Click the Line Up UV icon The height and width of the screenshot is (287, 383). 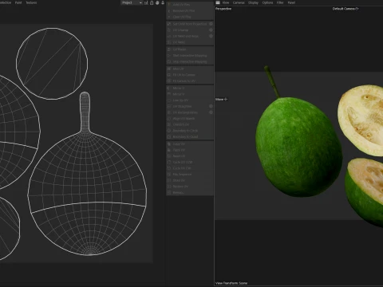pos(168,100)
